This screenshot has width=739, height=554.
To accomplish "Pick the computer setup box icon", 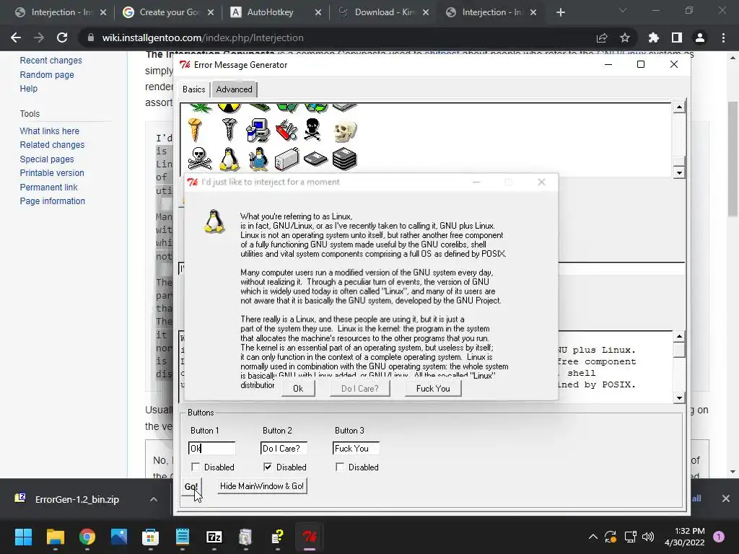I will pos(258,130).
